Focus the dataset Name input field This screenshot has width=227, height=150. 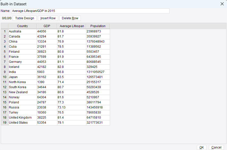(x=90, y=11)
